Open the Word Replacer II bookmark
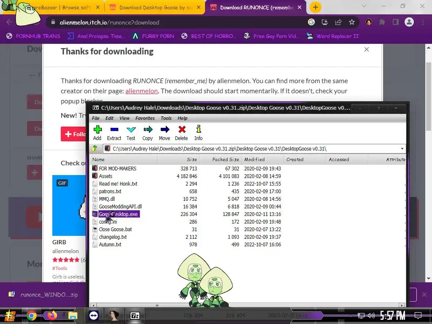Image resolution: width=432 pixels, height=324 pixels. click(333, 36)
